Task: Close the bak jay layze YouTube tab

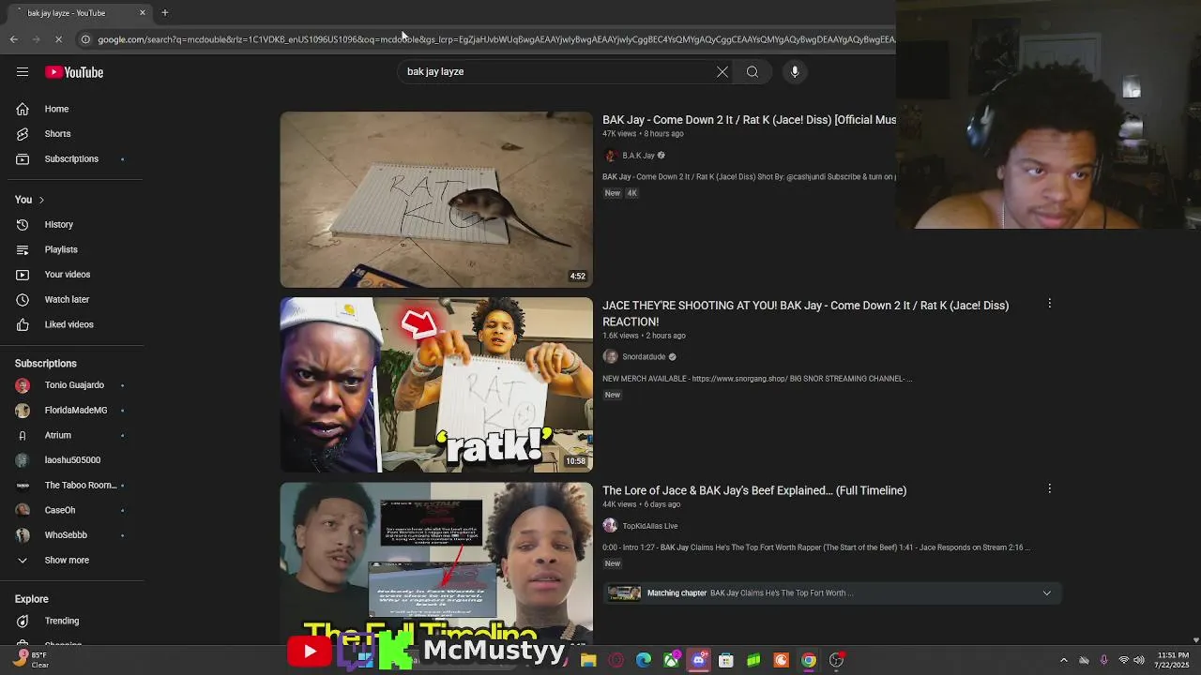Action: coord(143,13)
